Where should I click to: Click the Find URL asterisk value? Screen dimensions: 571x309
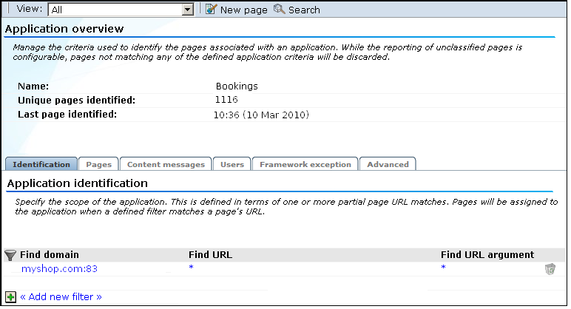coord(191,268)
